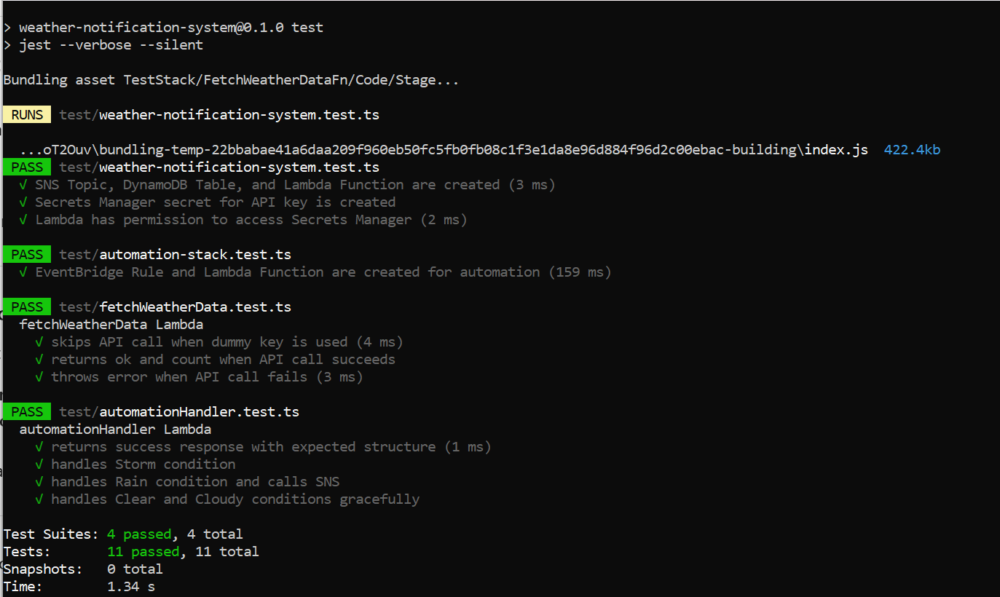Click the checkmark next to "handles Storm condition"

tap(39, 464)
